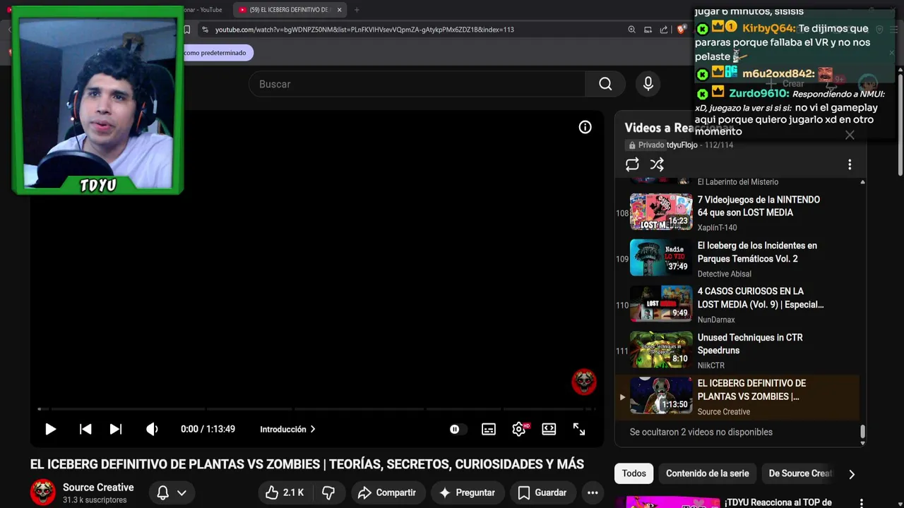Image resolution: width=904 pixels, height=508 pixels.
Task: Click the TDYU webcam overlay
Action: [x=97, y=100]
